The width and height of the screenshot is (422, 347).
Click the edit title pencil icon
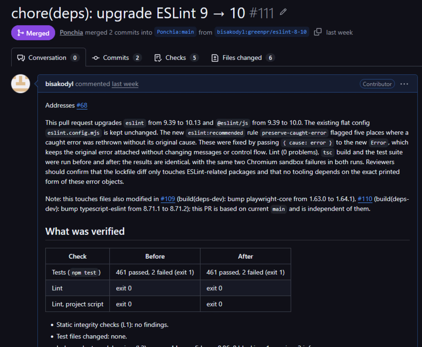coord(283,12)
